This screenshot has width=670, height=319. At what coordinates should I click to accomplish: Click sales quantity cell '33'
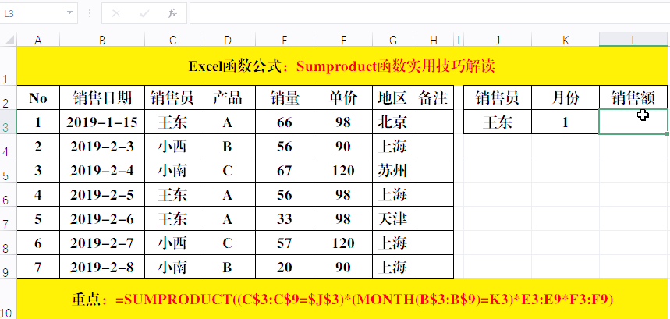coord(285,219)
